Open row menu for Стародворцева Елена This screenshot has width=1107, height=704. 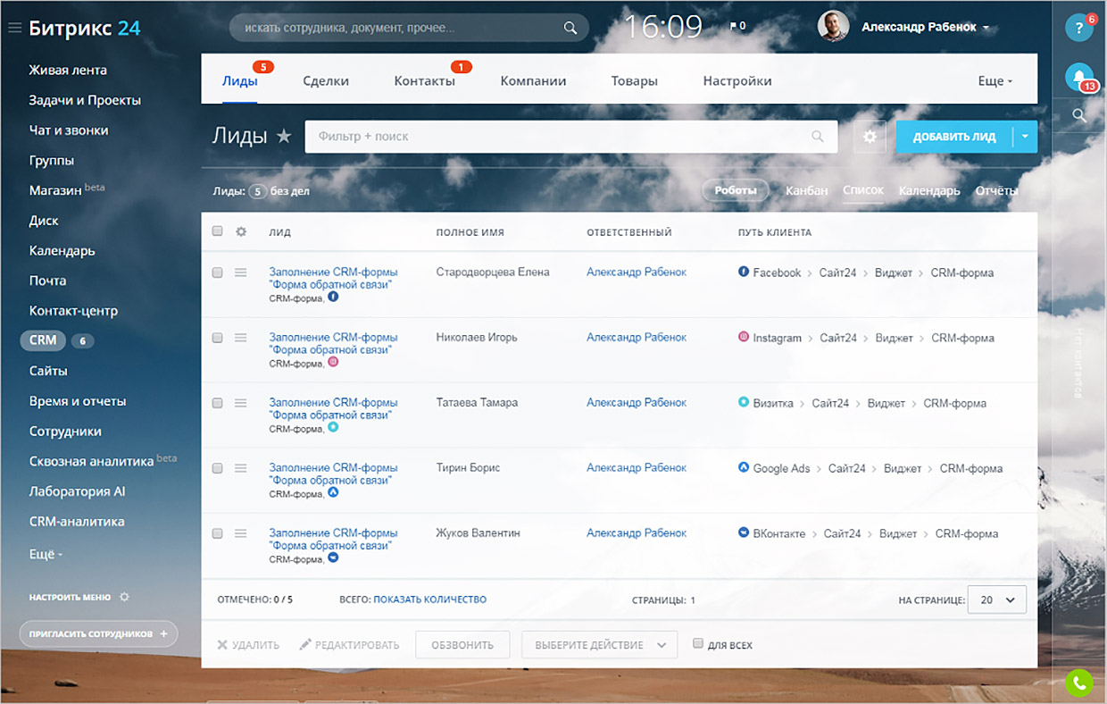[x=240, y=272]
